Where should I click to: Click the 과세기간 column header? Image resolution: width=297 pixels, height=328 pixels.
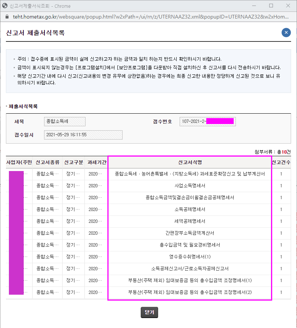coord(96,163)
